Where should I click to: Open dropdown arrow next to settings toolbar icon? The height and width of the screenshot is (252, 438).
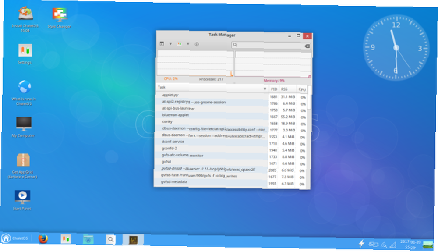188,44
